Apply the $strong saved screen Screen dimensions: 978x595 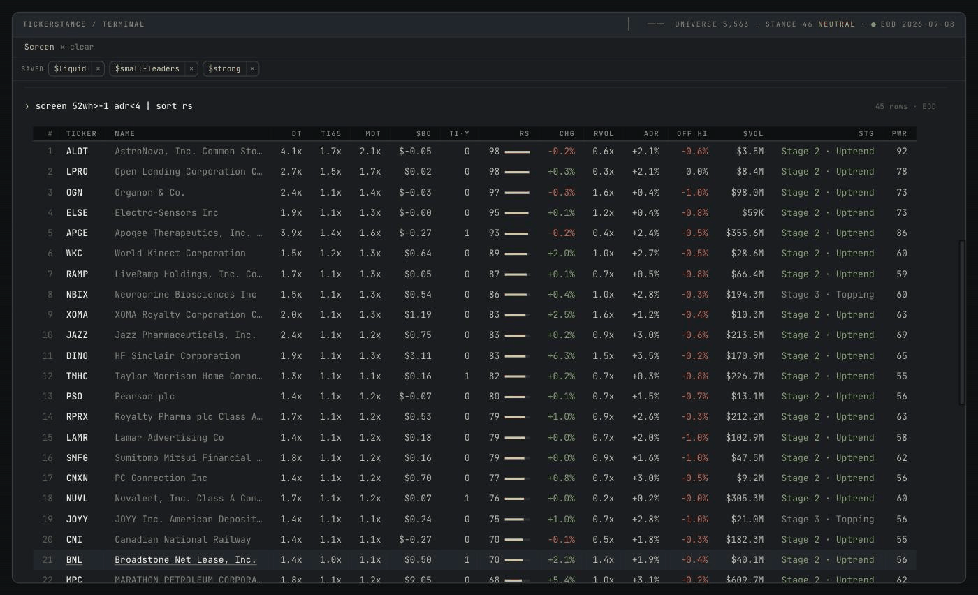pos(224,68)
